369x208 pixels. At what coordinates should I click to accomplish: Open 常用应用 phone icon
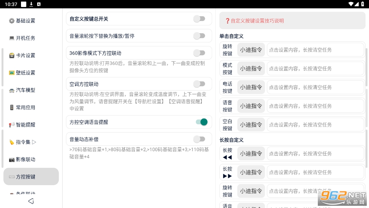click(11, 107)
